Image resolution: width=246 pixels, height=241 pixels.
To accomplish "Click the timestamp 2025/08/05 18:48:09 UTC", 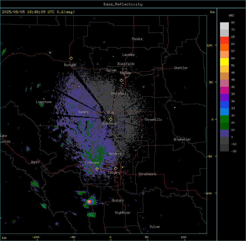I will tap(28, 12).
